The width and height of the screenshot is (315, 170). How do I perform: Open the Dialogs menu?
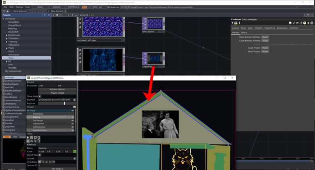[x=19, y=7]
